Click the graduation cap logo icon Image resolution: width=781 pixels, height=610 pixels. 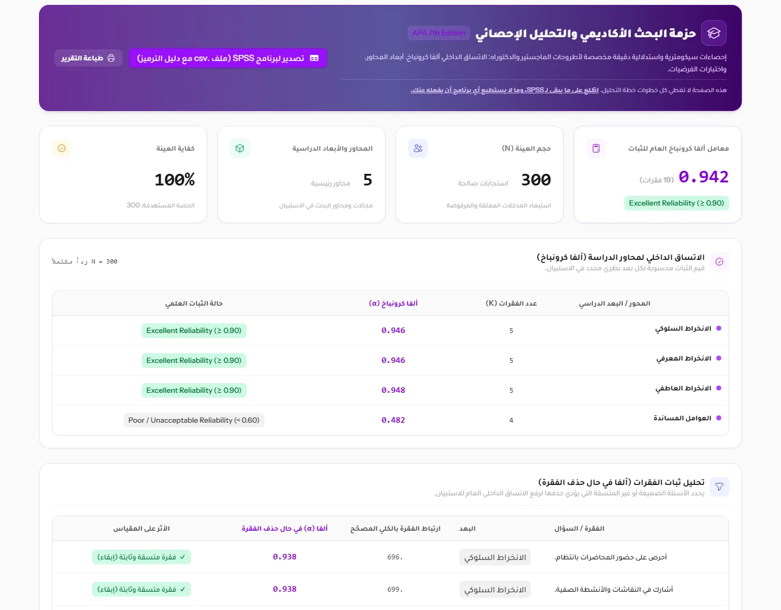click(714, 34)
